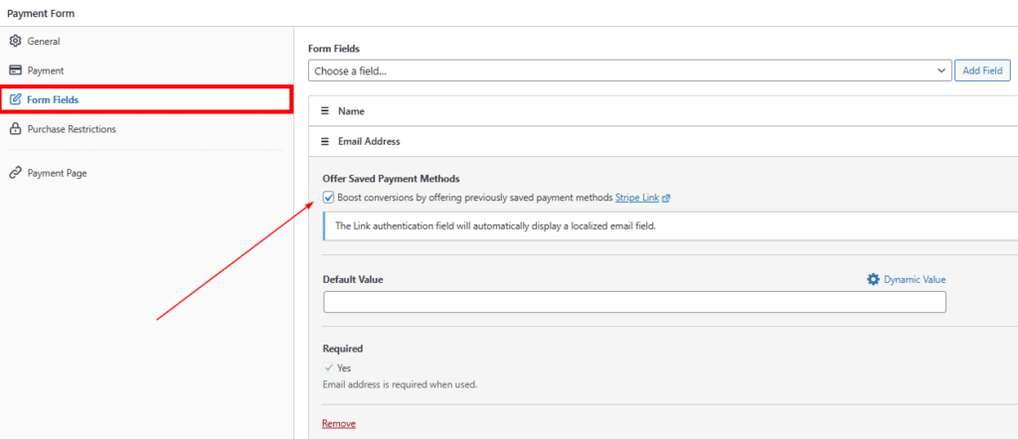Click the Dynamic Value gear icon

[873, 280]
